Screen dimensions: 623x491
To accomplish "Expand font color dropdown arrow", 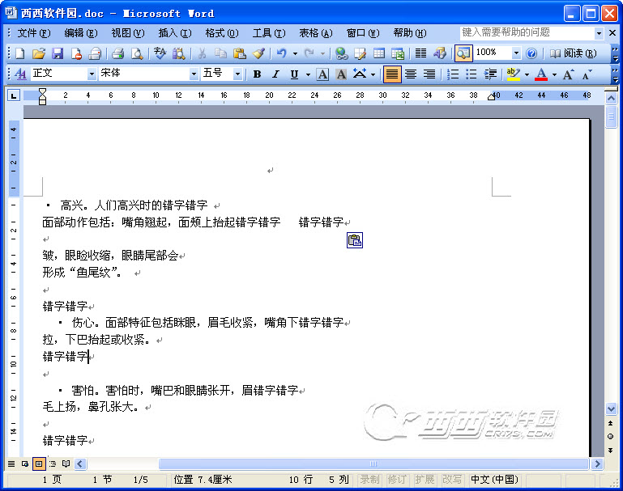I will click(554, 74).
